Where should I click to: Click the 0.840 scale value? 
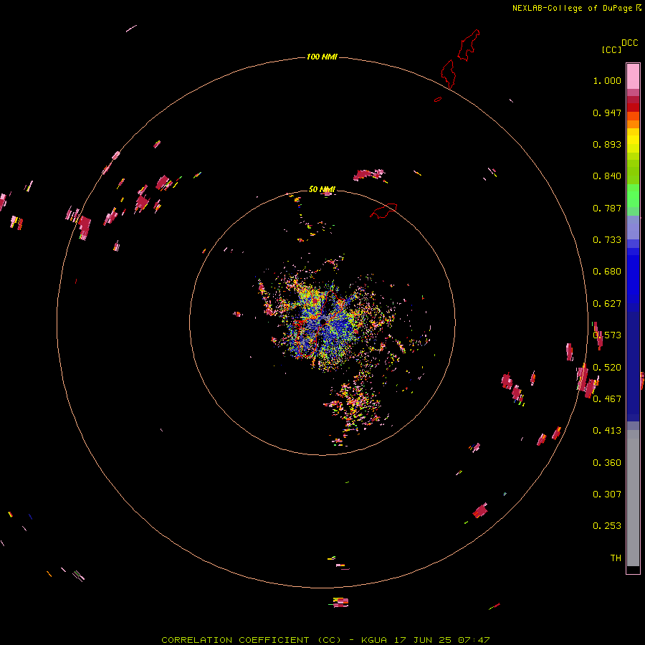[607, 176]
